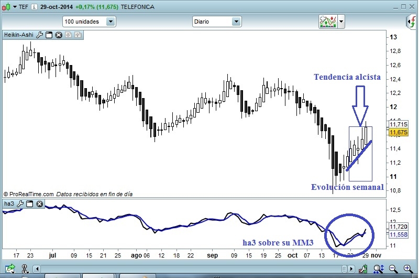The width and height of the screenshot is (419, 278).
Task: Click the 12,8 price axis label
Action: [395, 51]
